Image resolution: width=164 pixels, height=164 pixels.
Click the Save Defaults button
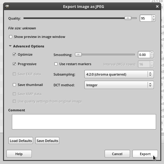click(47, 141)
